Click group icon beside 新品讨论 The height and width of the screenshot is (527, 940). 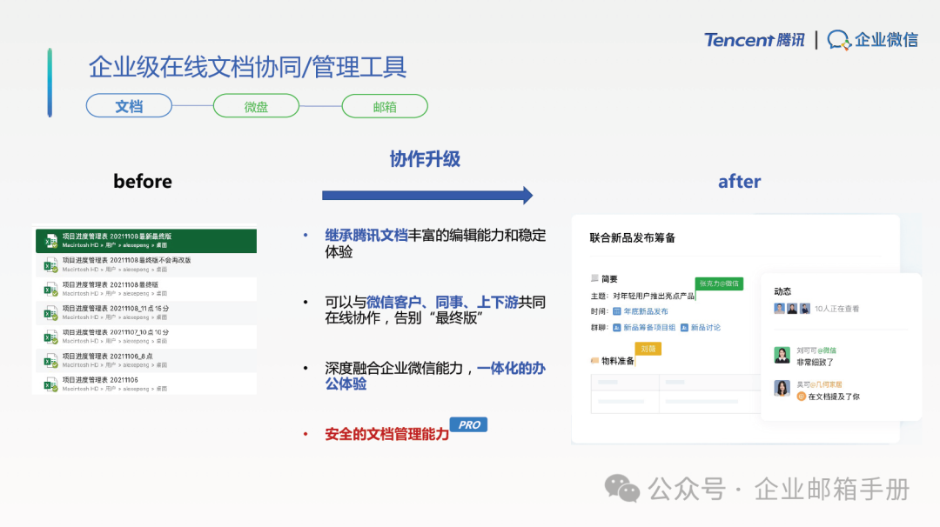tap(684, 328)
